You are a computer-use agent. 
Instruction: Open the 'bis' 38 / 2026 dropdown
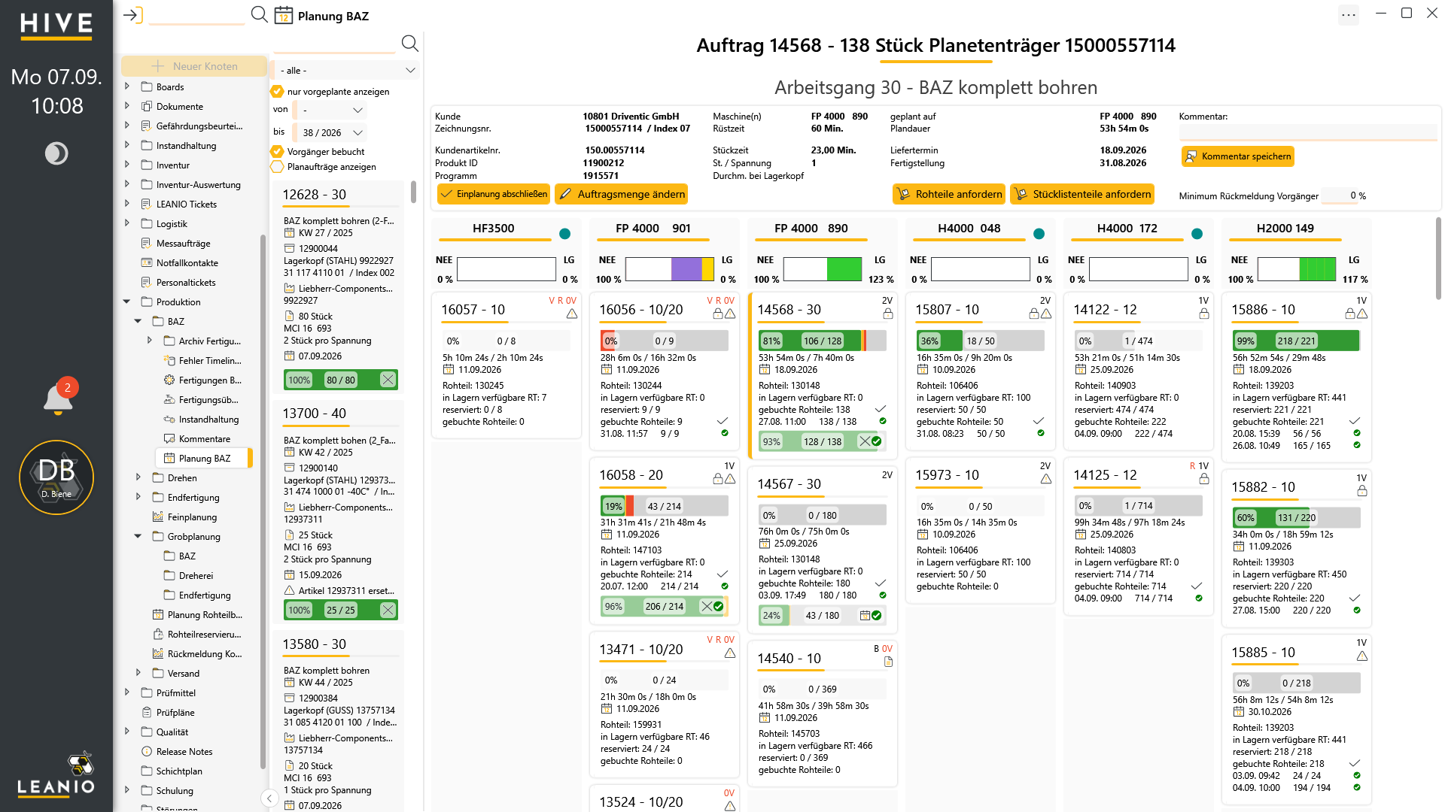330,133
